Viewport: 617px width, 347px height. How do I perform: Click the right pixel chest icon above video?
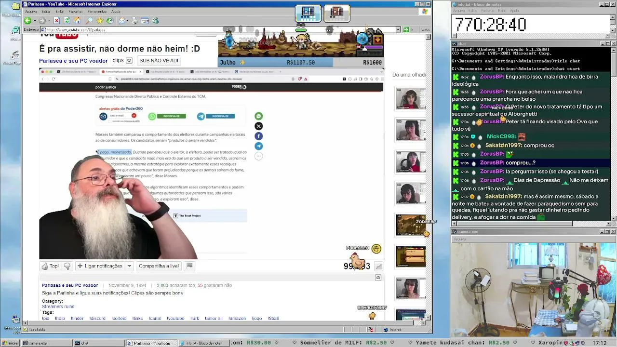coord(337,13)
